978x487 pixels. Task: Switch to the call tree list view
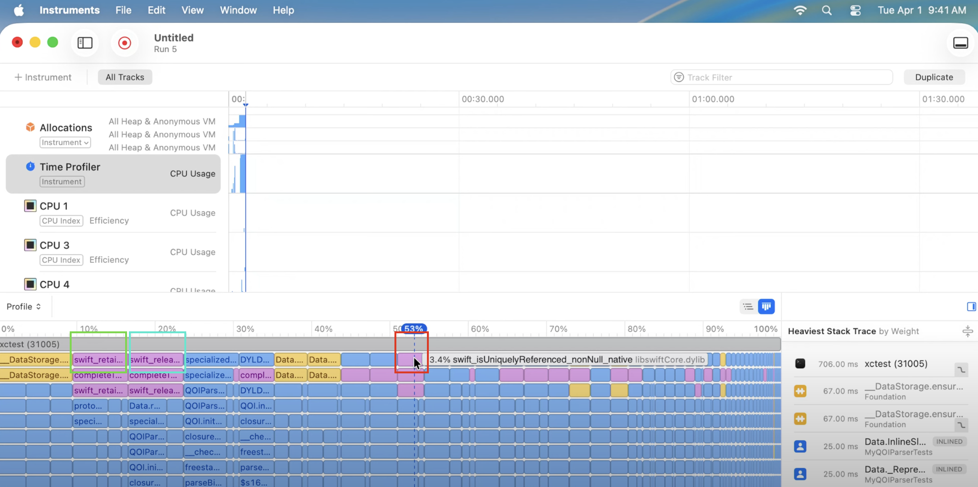click(748, 307)
